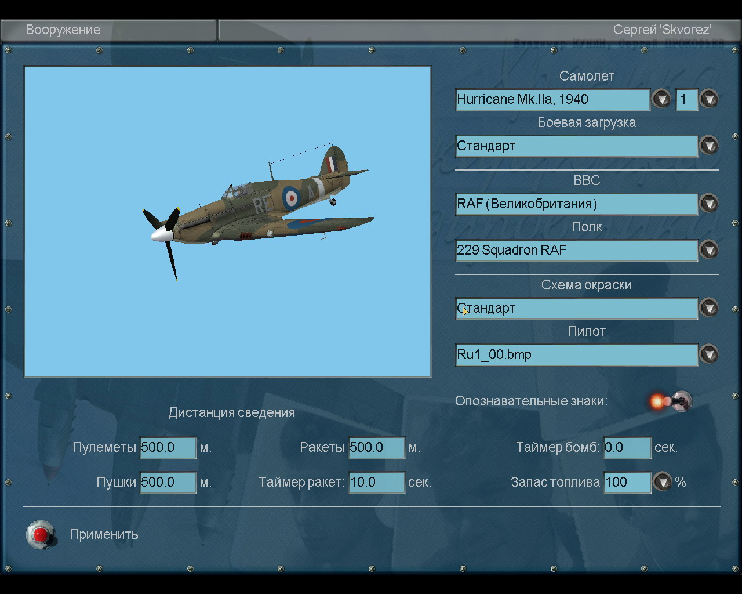Open the Запас топлива fuel percentage dropdown
The width and height of the screenshot is (742, 594).
662,482
